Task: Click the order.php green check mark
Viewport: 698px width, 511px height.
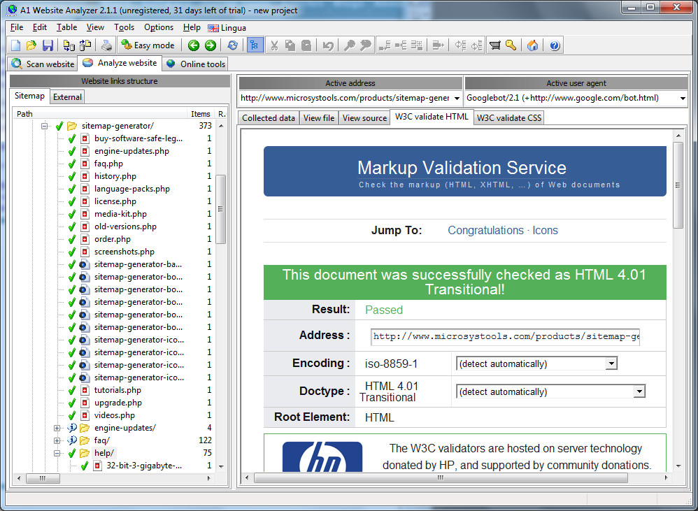Action: (x=71, y=239)
